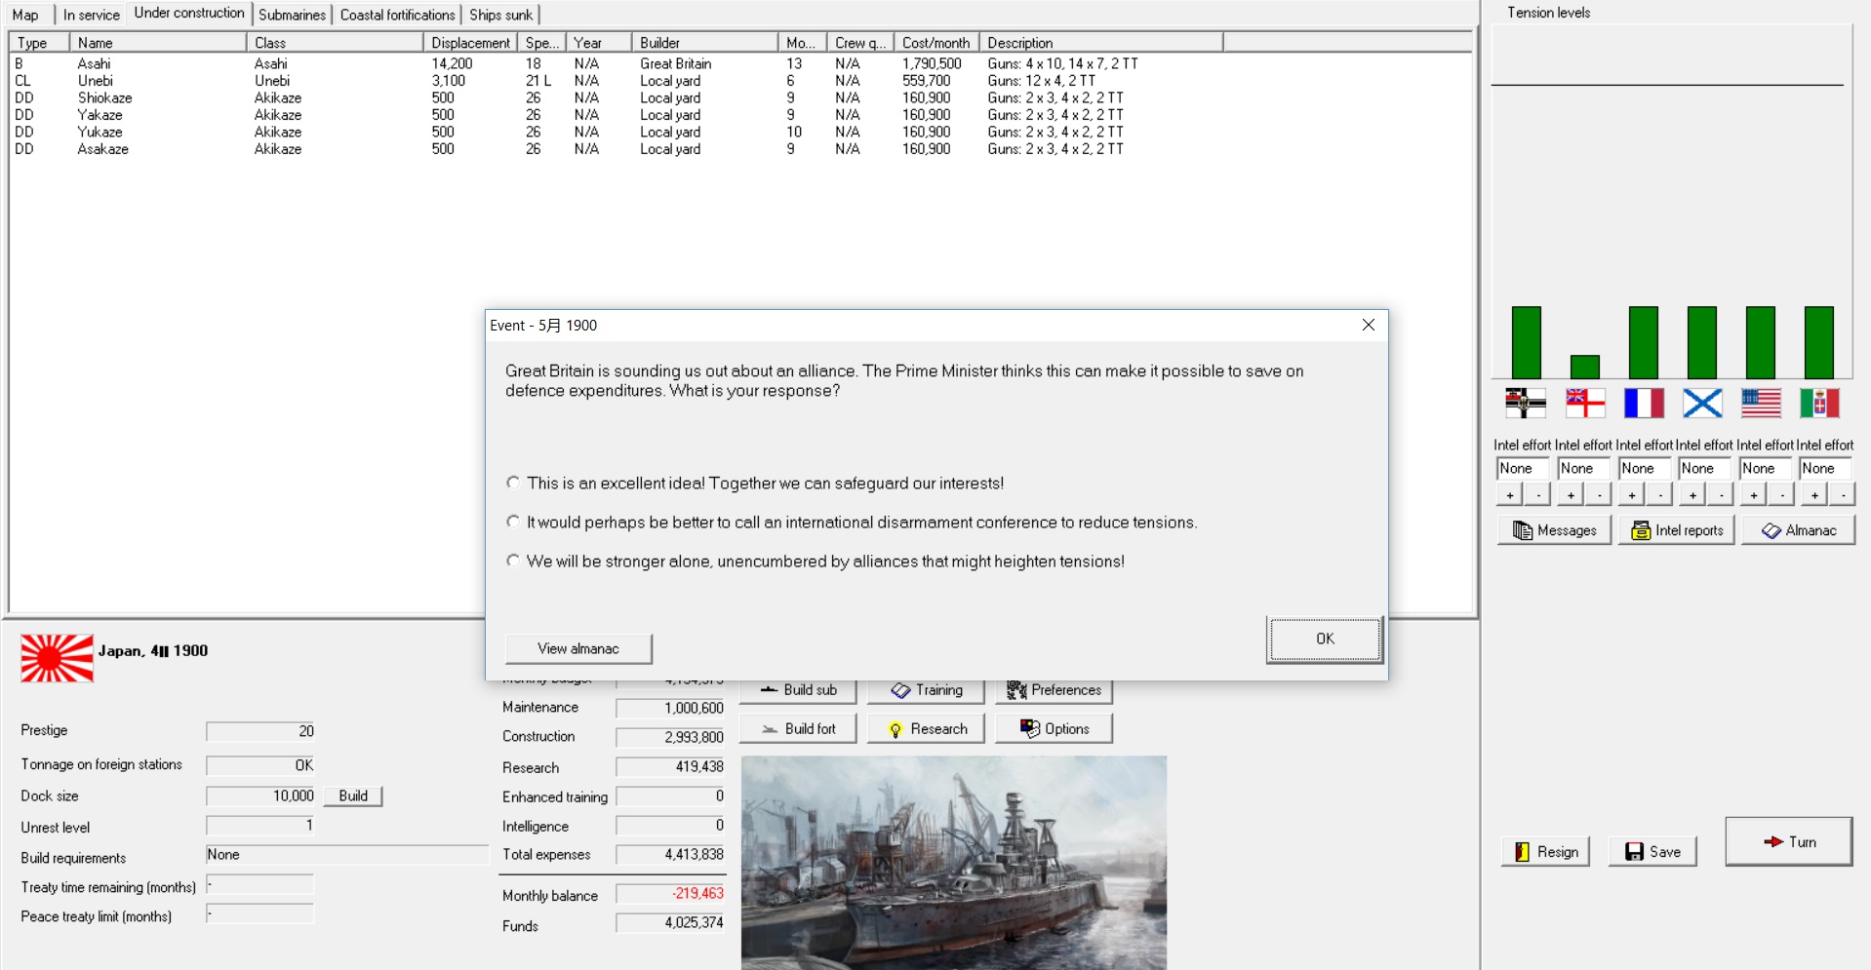Screen dimensions: 1871x970
Task: Click the Italian flag icon
Action: click(x=1819, y=403)
